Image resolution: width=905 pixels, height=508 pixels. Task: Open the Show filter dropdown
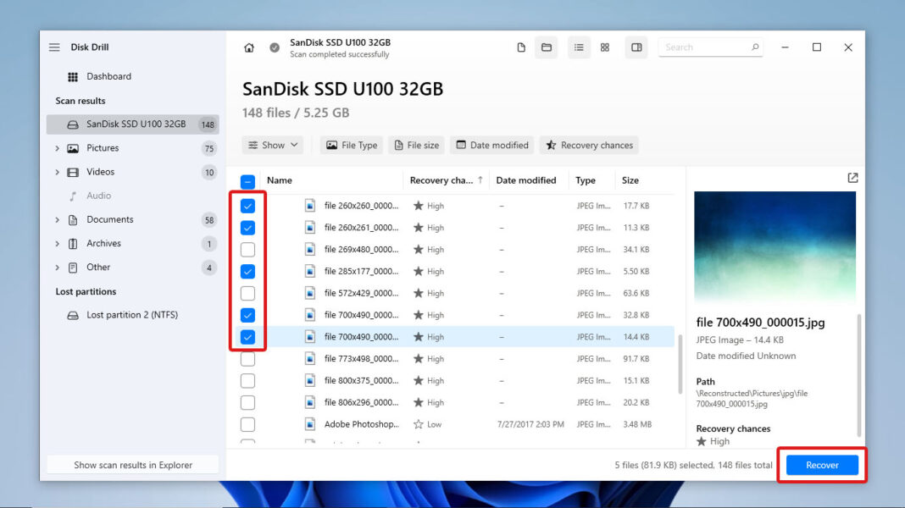(x=272, y=145)
